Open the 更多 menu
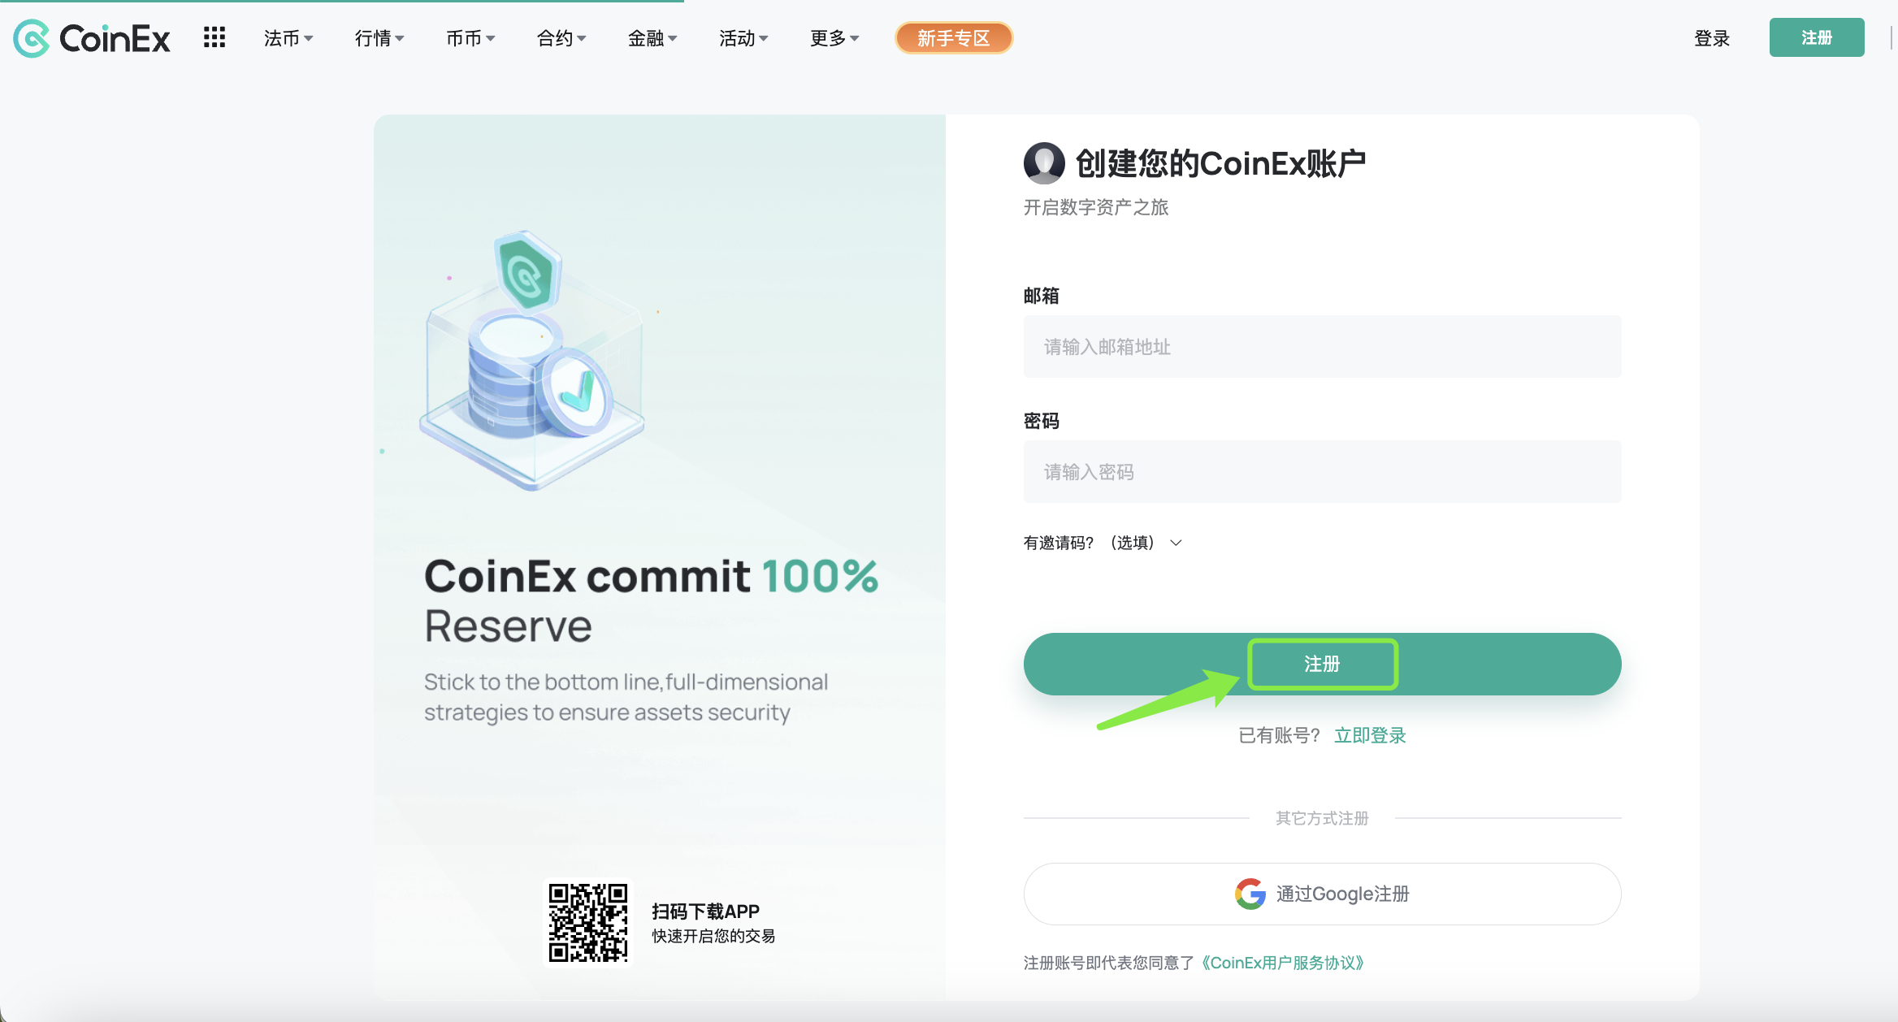The height and width of the screenshot is (1022, 1898). (834, 38)
